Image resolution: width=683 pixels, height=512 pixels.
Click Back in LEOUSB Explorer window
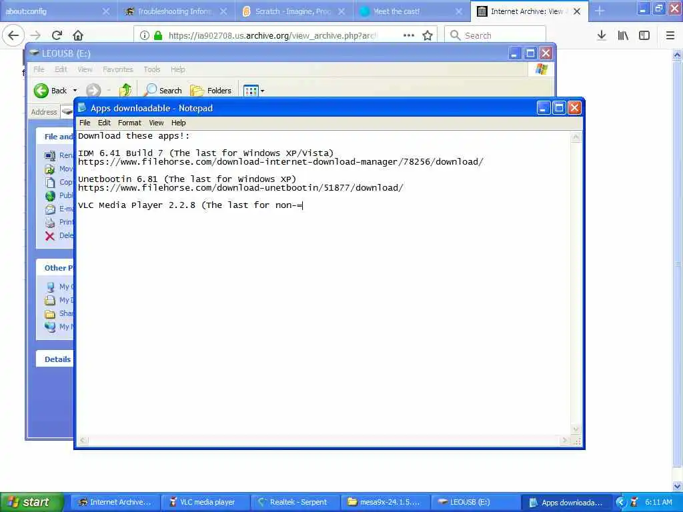pyautogui.click(x=51, y=91)
